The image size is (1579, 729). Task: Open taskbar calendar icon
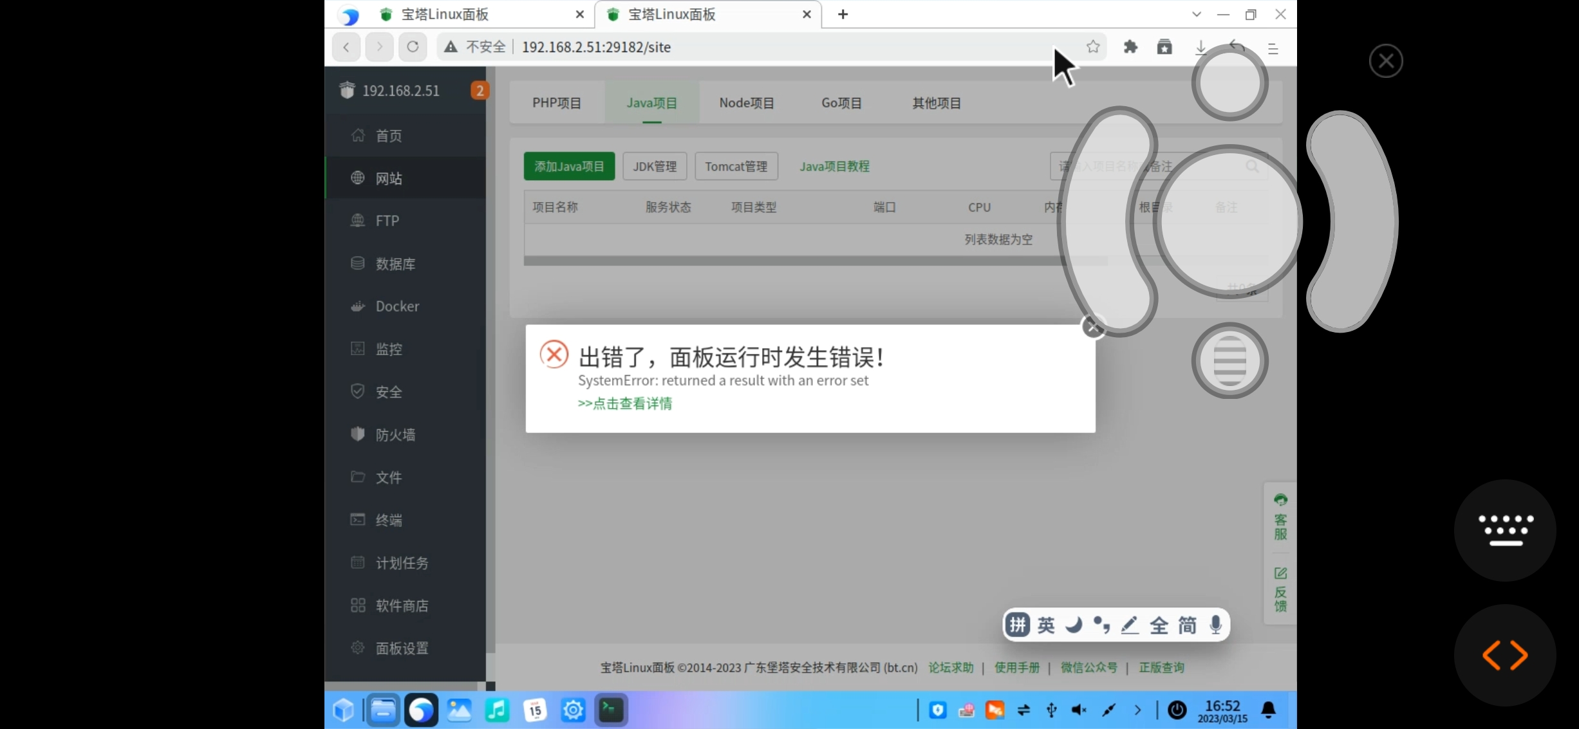[535, 710]
